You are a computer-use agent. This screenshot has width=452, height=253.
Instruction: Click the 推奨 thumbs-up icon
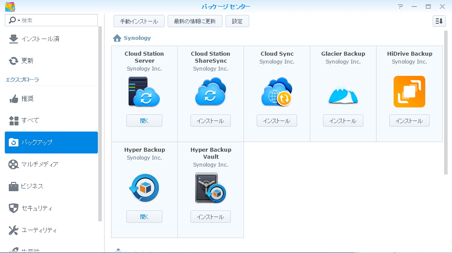14,99
